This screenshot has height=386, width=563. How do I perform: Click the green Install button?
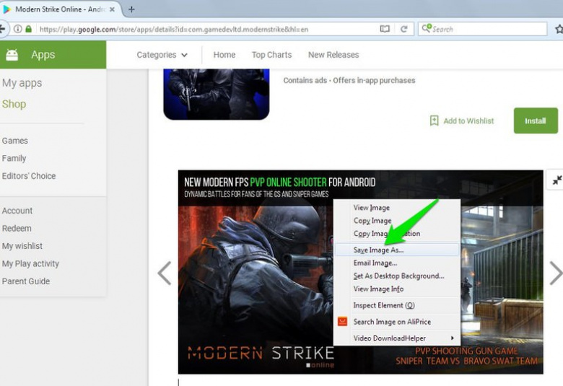(536, 120)
